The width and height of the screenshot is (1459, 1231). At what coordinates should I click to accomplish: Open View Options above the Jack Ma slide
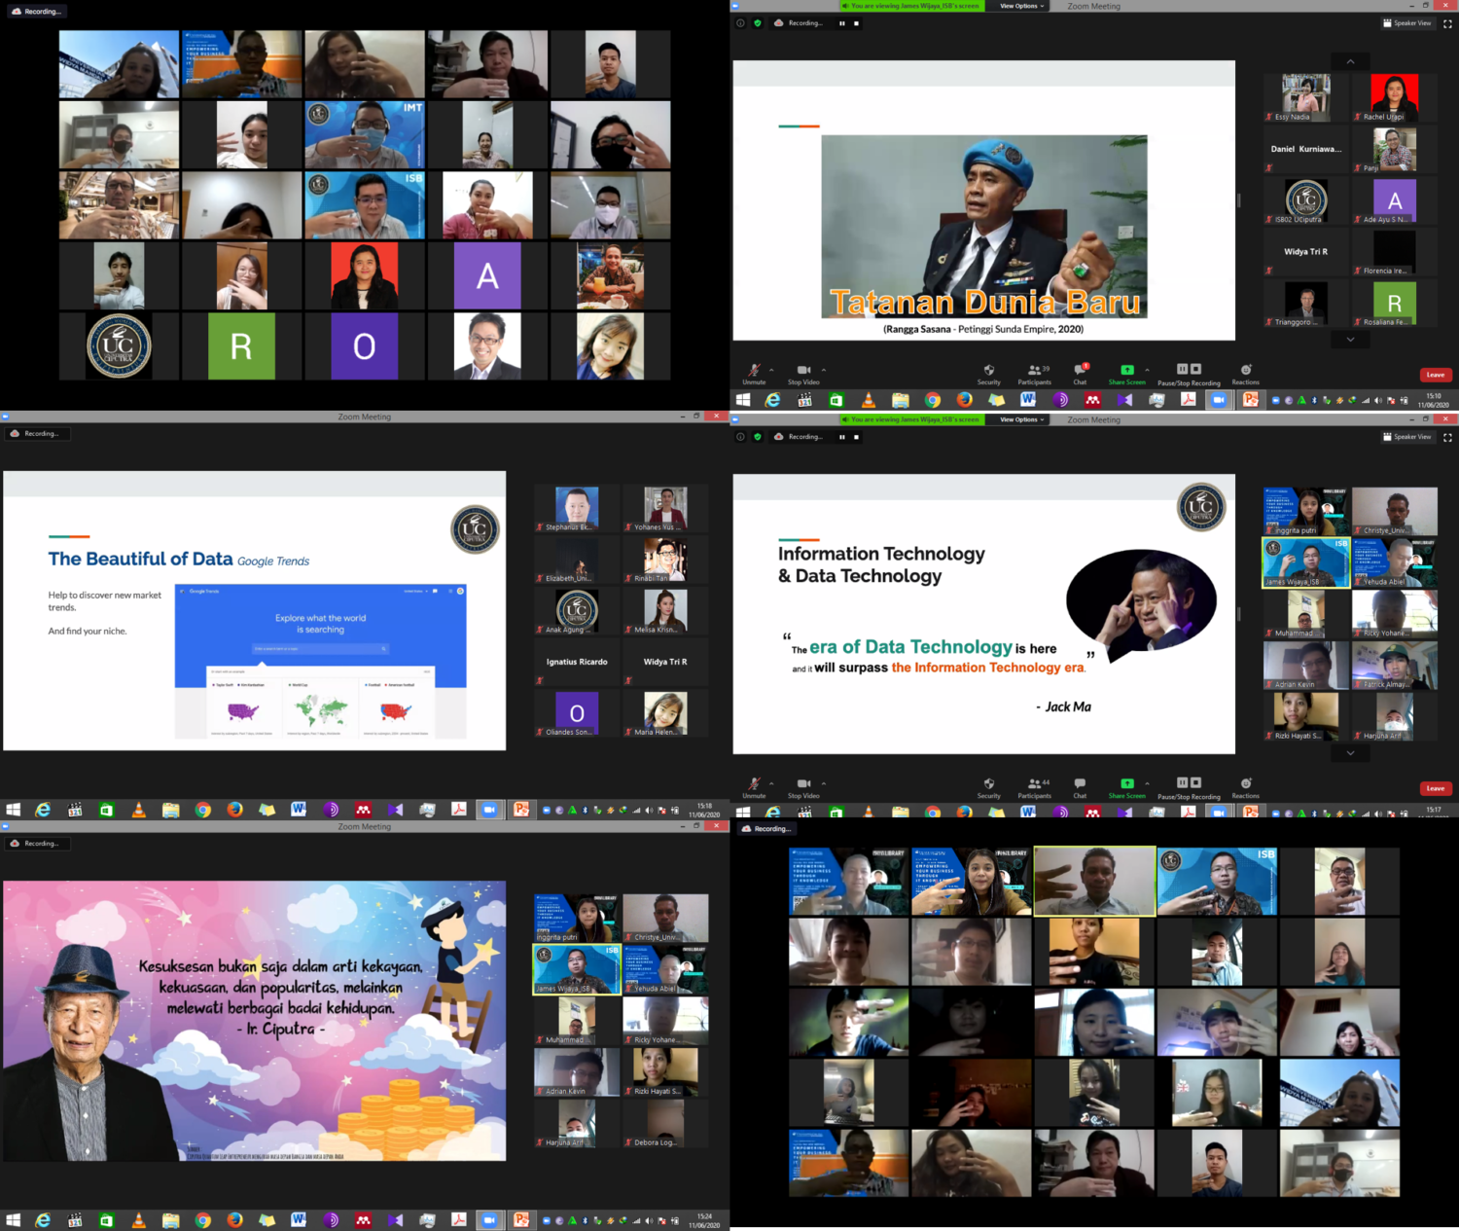tap(1020, 419)
